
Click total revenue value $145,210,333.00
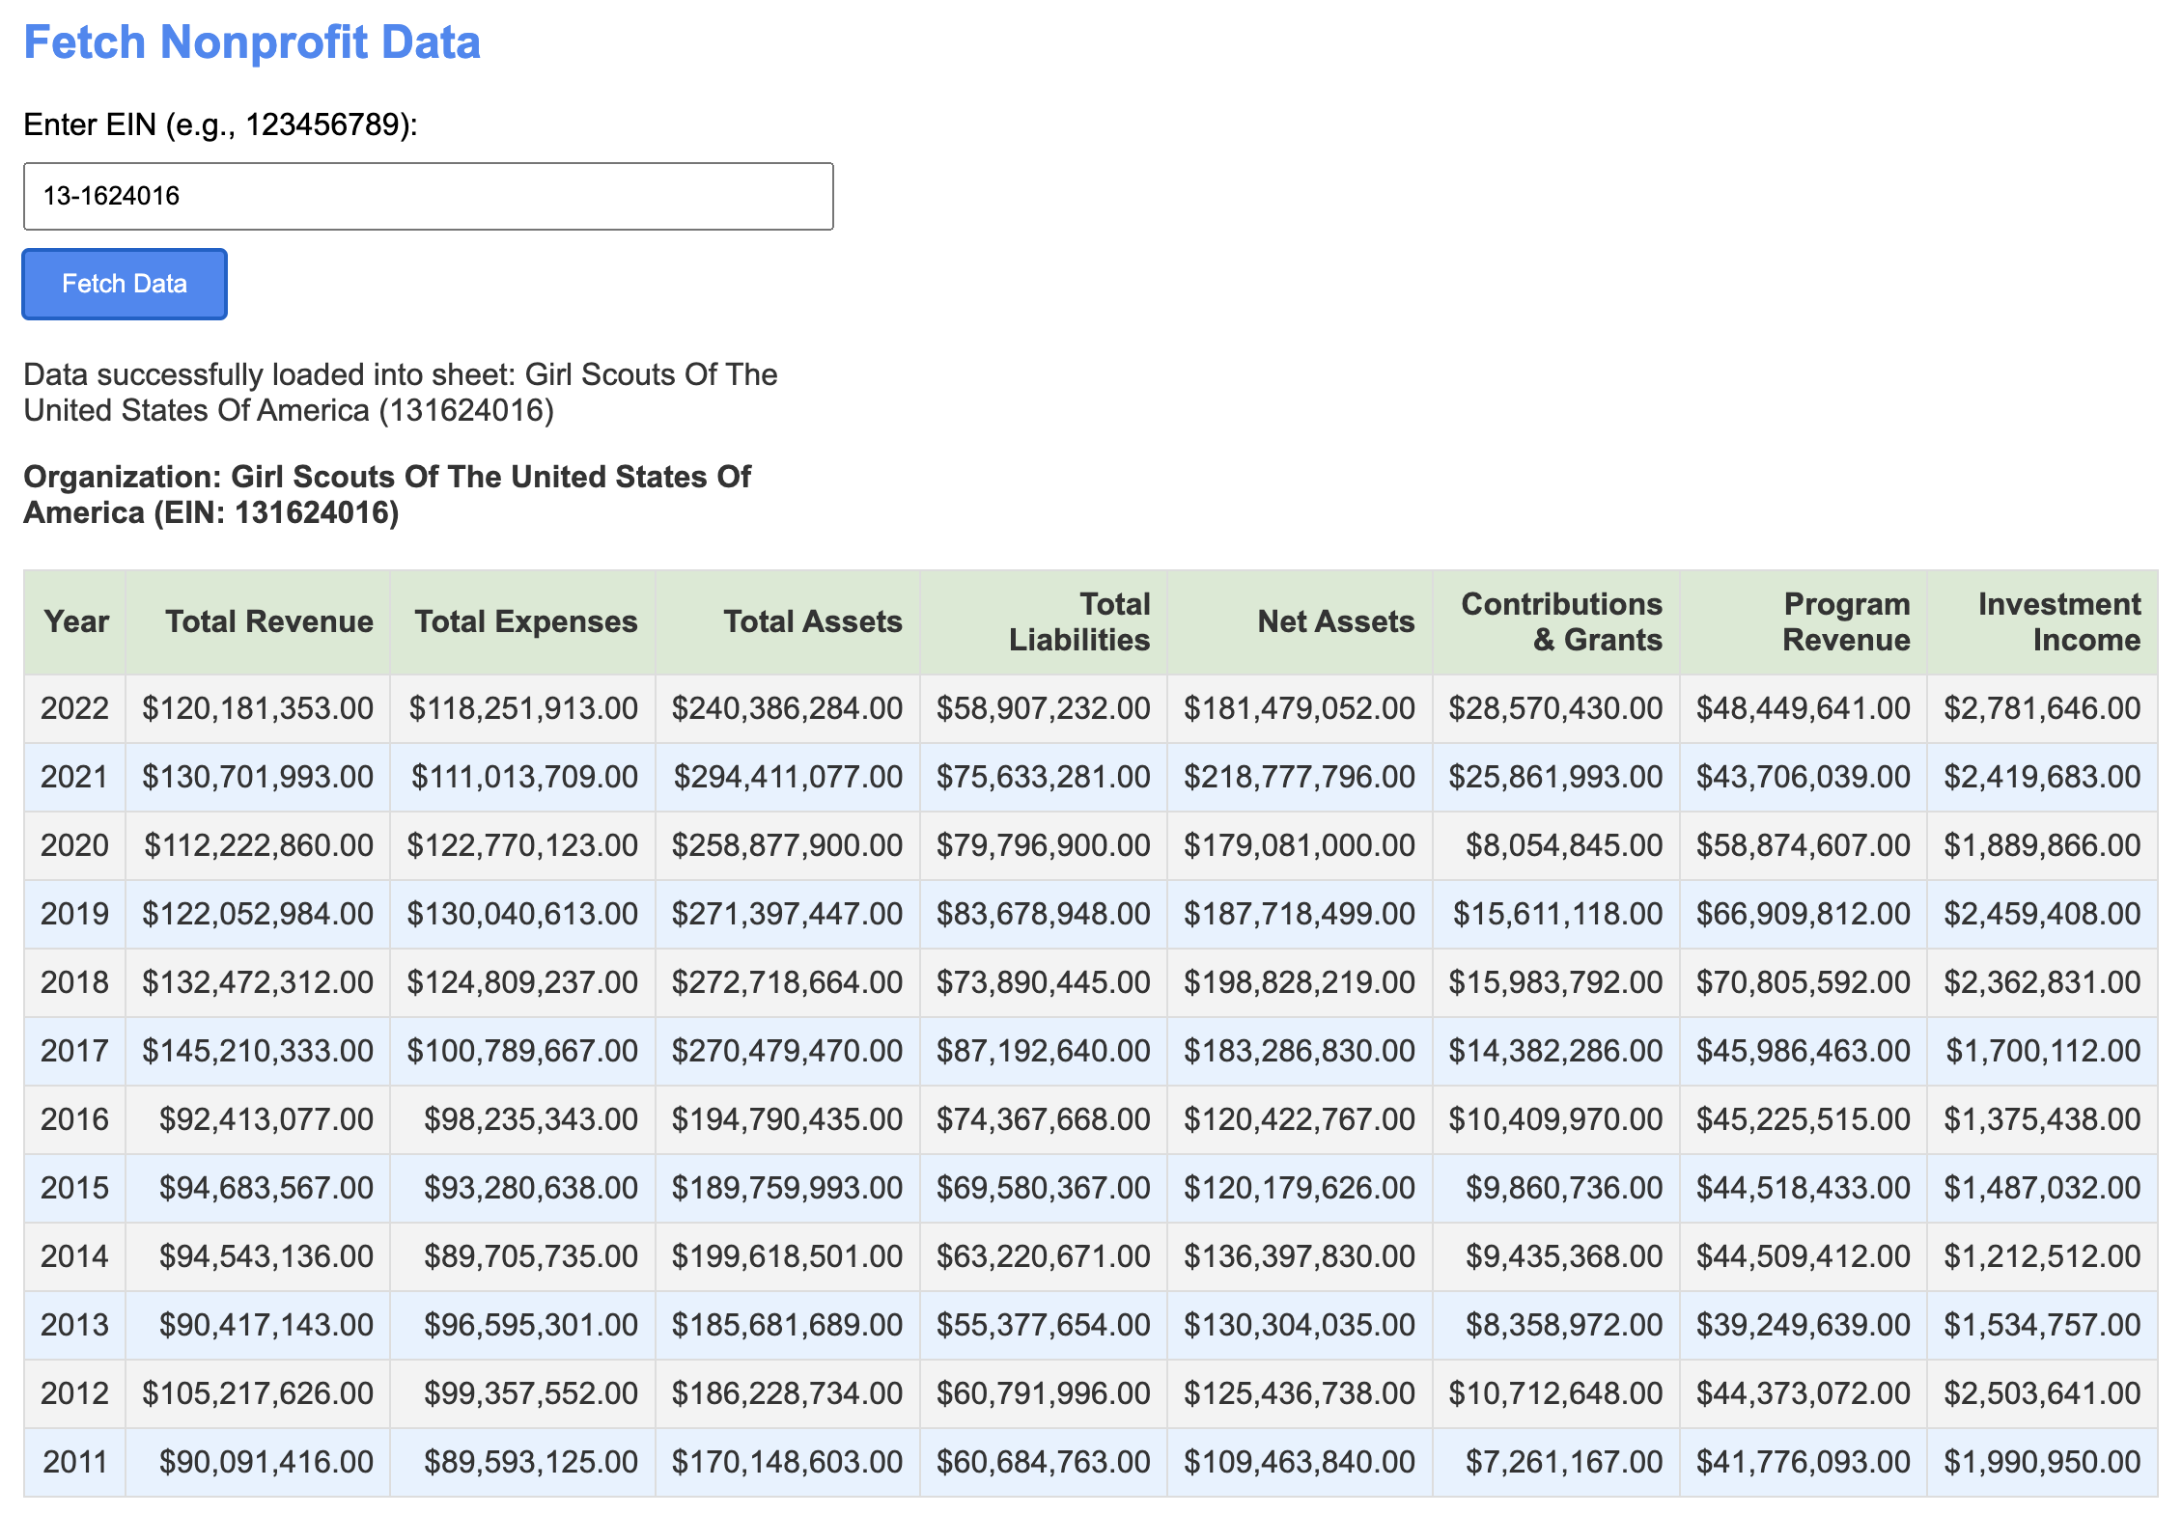tap(258, 1051)
